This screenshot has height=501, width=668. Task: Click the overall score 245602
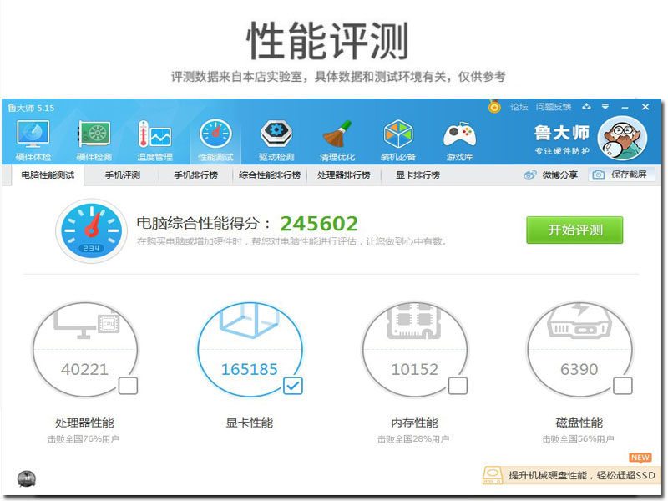pos(319,224)
